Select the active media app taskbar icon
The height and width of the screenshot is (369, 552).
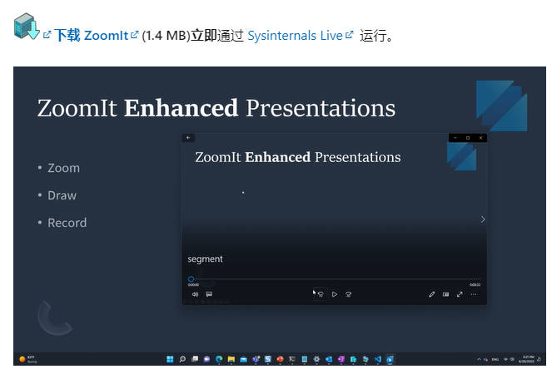pos(390,359)
